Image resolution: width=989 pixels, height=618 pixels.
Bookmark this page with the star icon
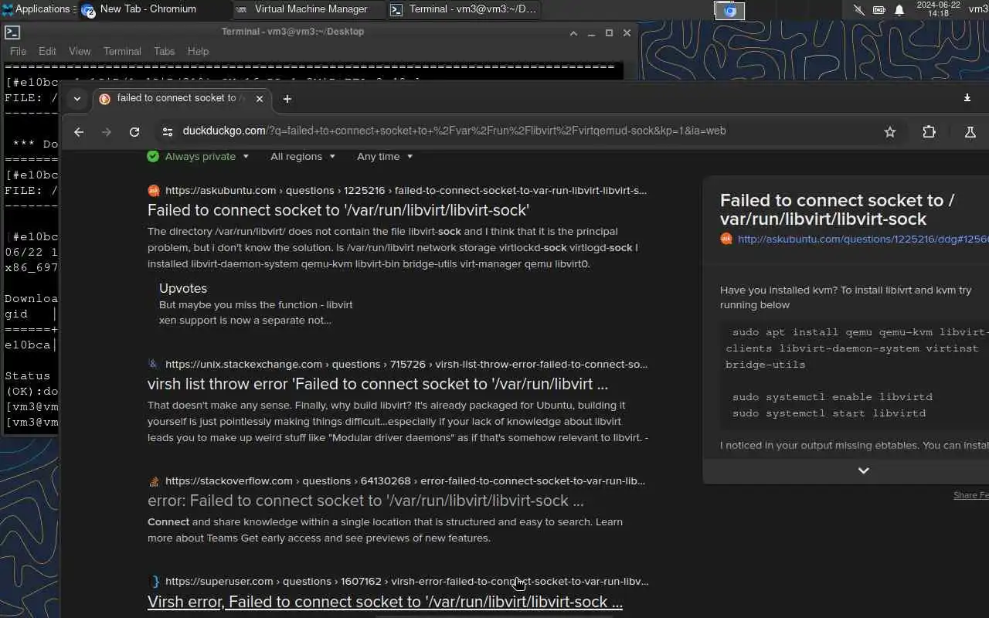point(890,132)
